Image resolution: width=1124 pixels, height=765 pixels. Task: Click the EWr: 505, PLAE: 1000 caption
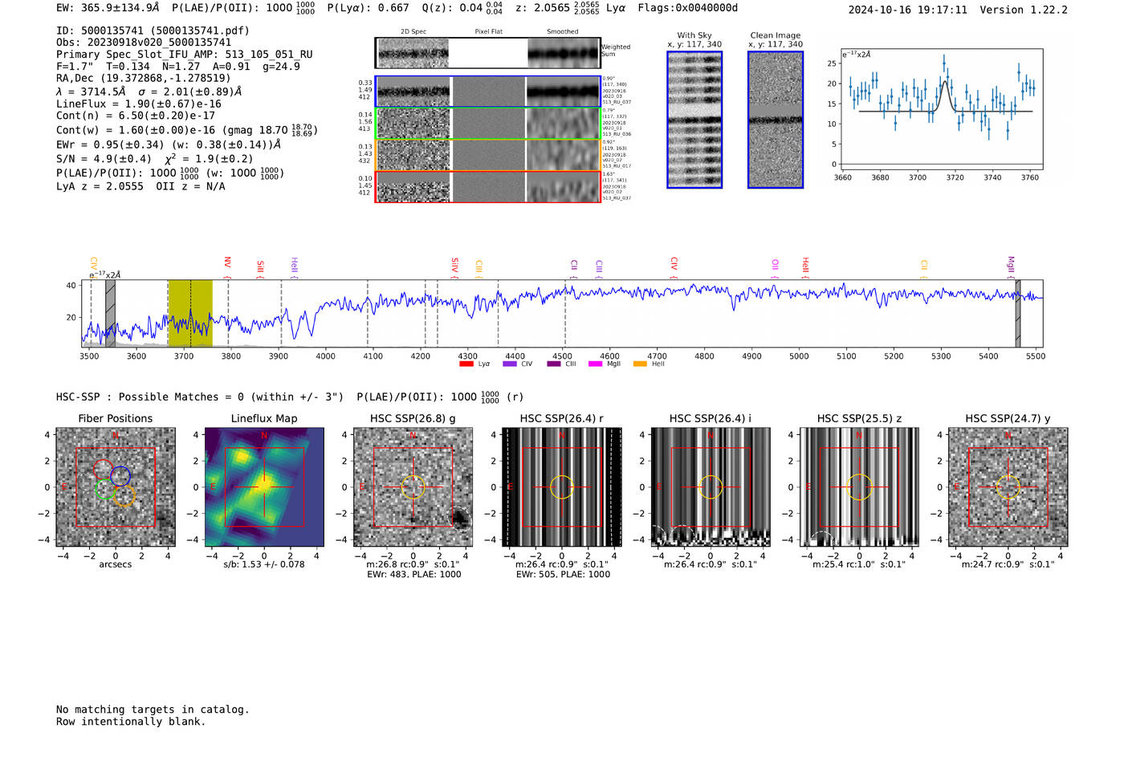pos(563,575)
